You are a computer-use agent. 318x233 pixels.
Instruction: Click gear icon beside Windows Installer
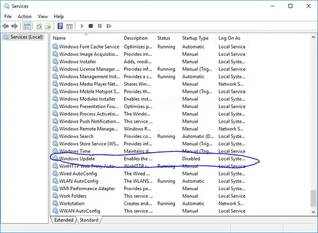coord(55,62)
